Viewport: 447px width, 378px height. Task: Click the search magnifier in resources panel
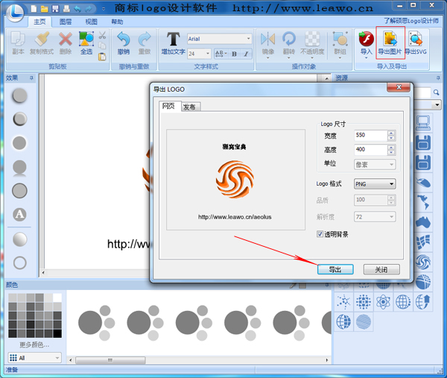tap(436, 92)
